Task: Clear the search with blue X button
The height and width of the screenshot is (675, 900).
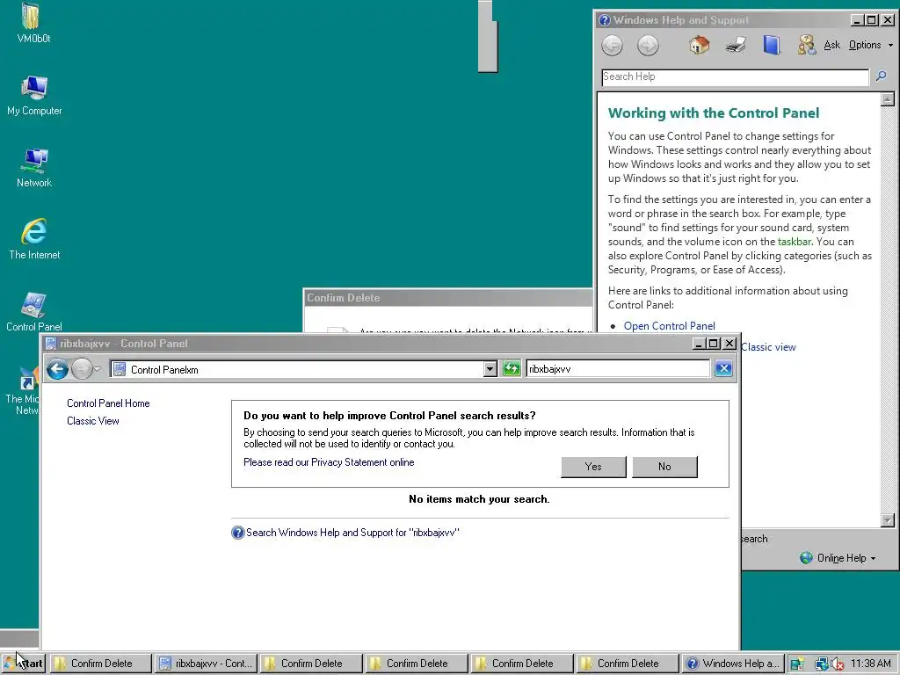Action: (x=723, y=368)
